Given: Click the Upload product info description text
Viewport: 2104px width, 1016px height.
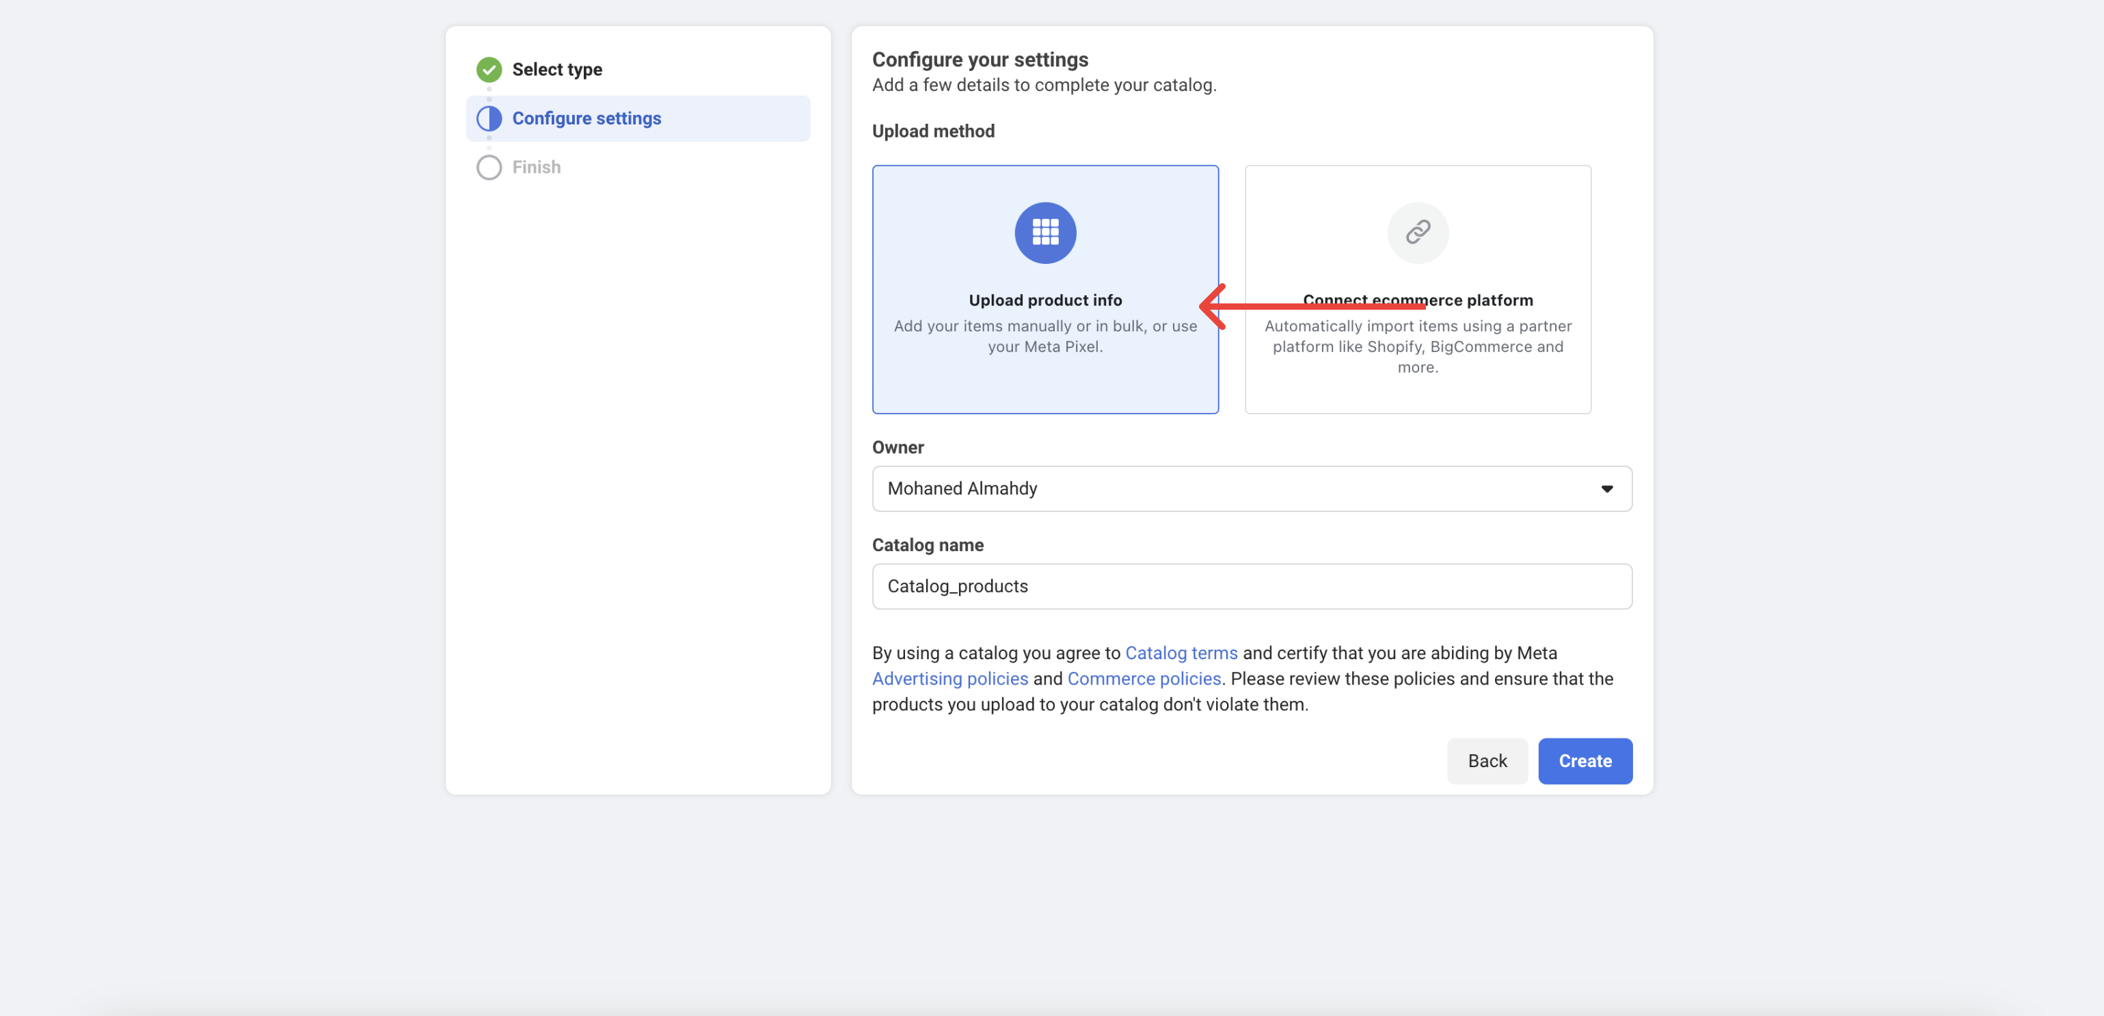Looking at the screenshot, I should (1044, 336).
